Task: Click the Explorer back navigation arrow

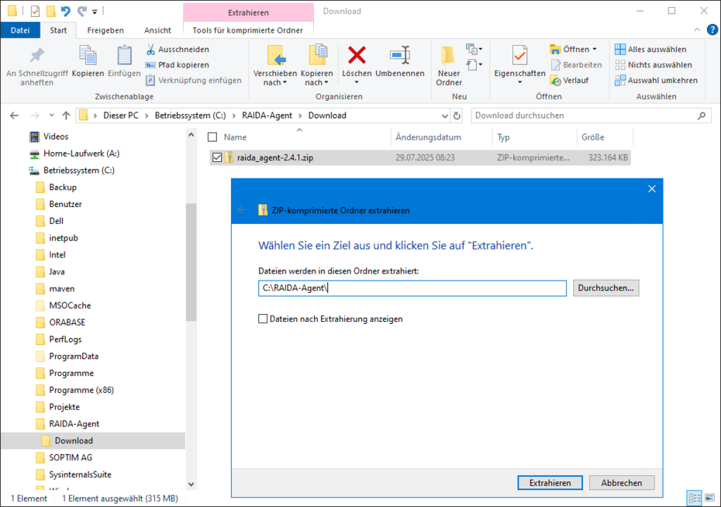Action: pos(14,116)
